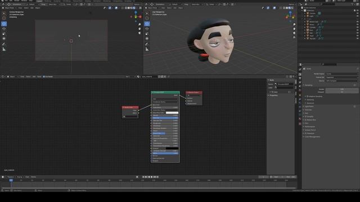Select the Rotate tool in the camera viewport toolbar
360x202 pixels.
point(4,29)
